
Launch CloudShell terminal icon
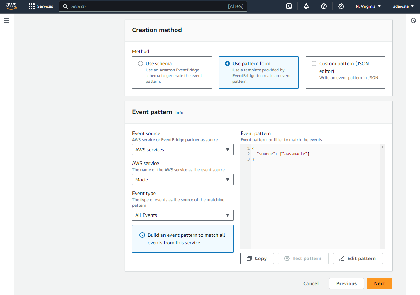tap(289, 6)
